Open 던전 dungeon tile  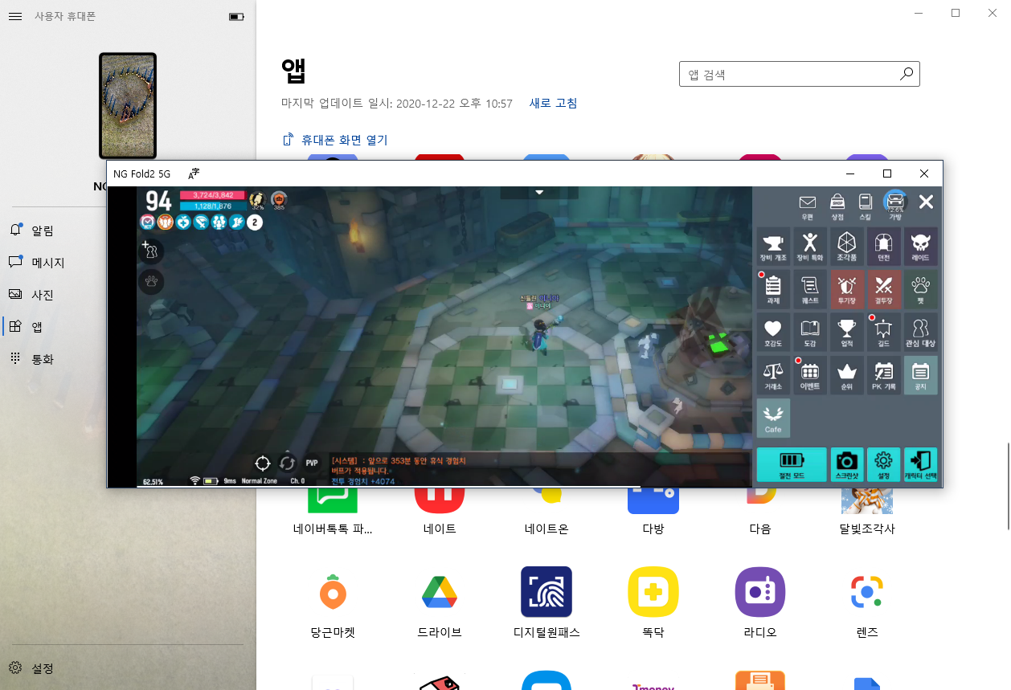point(884,247)
